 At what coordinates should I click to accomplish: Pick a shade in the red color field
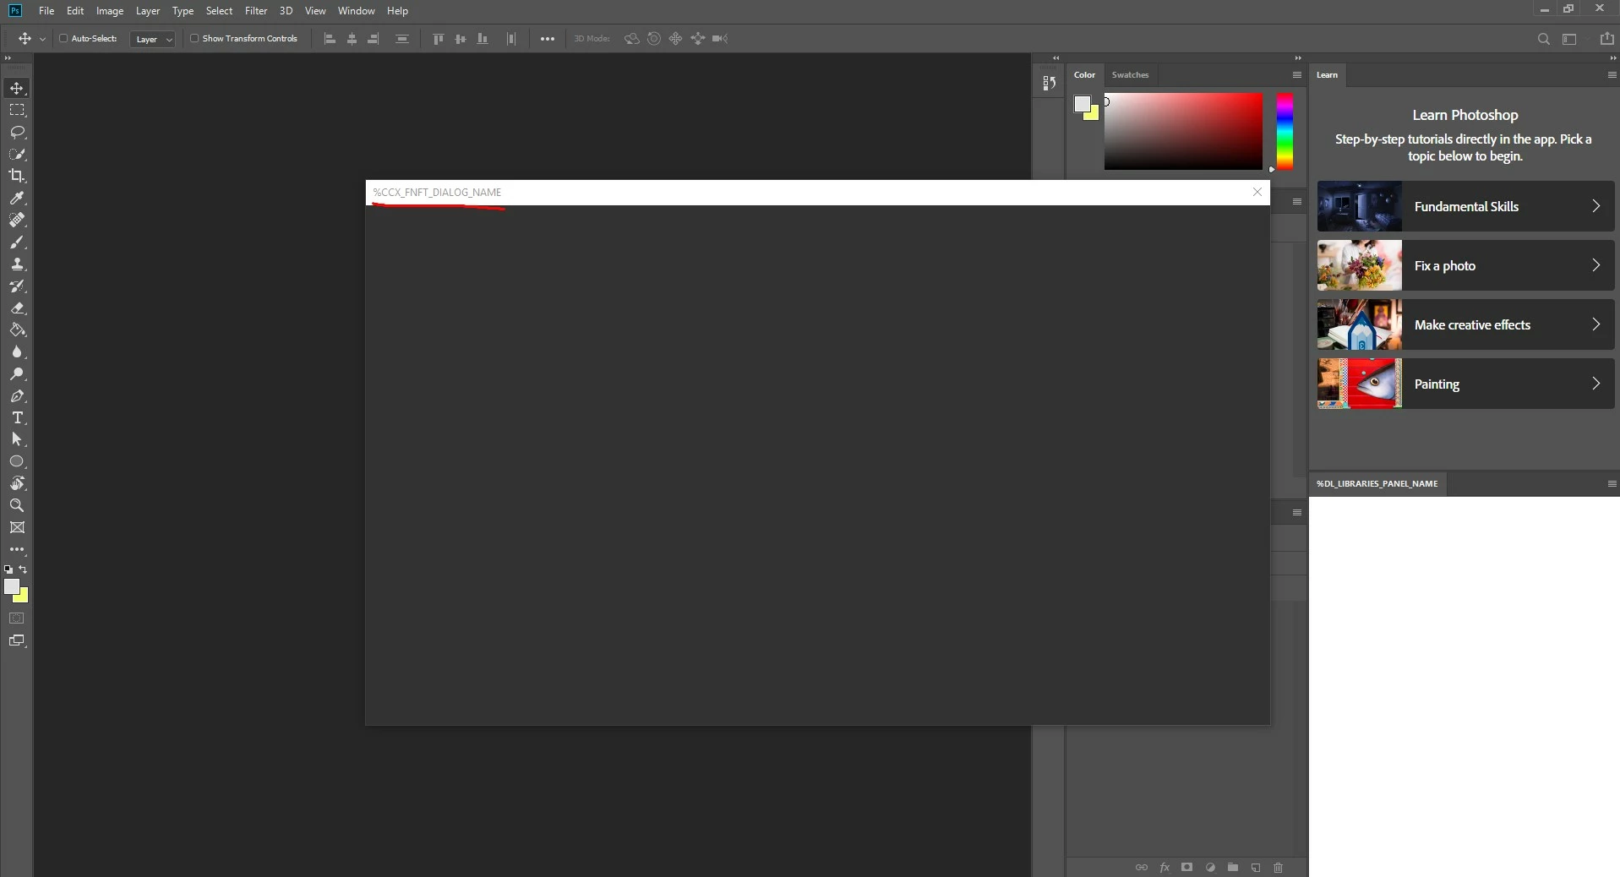click(1183, 131)
